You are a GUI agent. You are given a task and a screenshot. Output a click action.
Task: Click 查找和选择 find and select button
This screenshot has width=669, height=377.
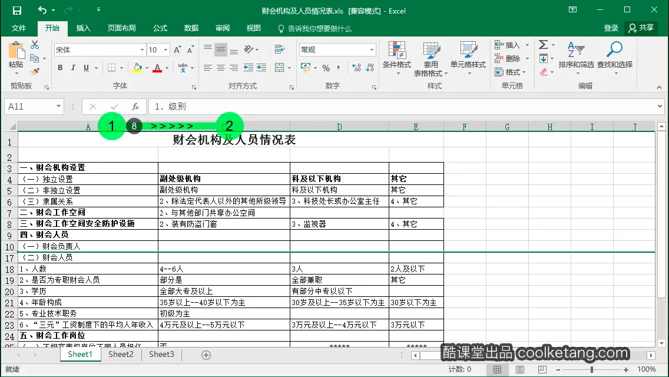tap(614, 58)
